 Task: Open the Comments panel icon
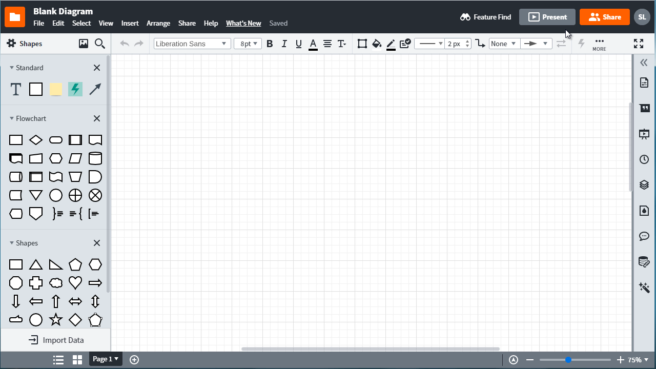point(644,236)
